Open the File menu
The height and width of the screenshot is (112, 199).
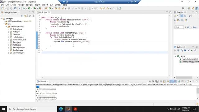click(2, 5)
